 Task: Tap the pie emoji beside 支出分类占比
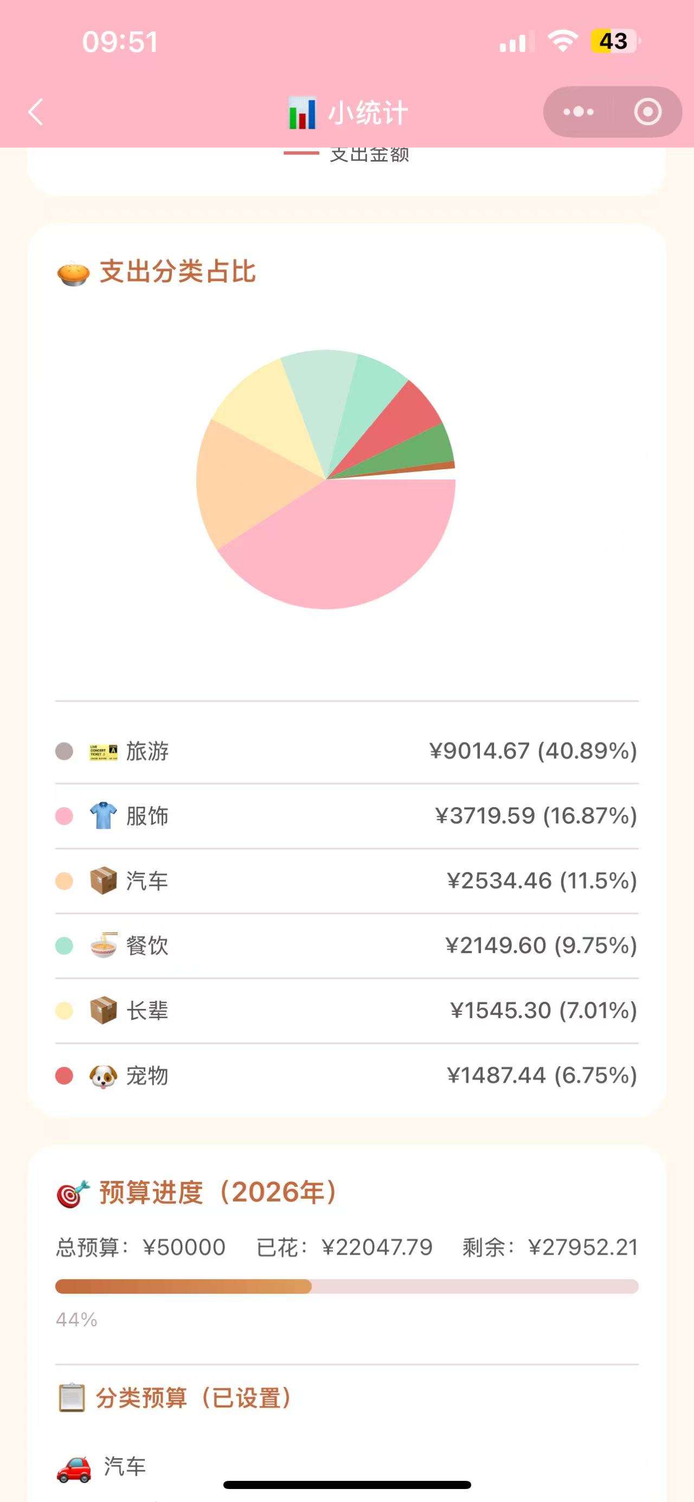click(73, 273)
